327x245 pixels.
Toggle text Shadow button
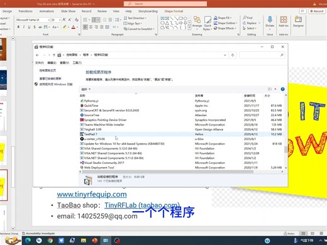pos(35,27)
